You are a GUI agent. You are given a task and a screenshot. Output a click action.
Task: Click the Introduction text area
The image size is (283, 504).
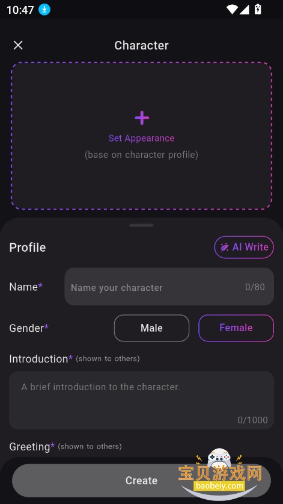142,400
